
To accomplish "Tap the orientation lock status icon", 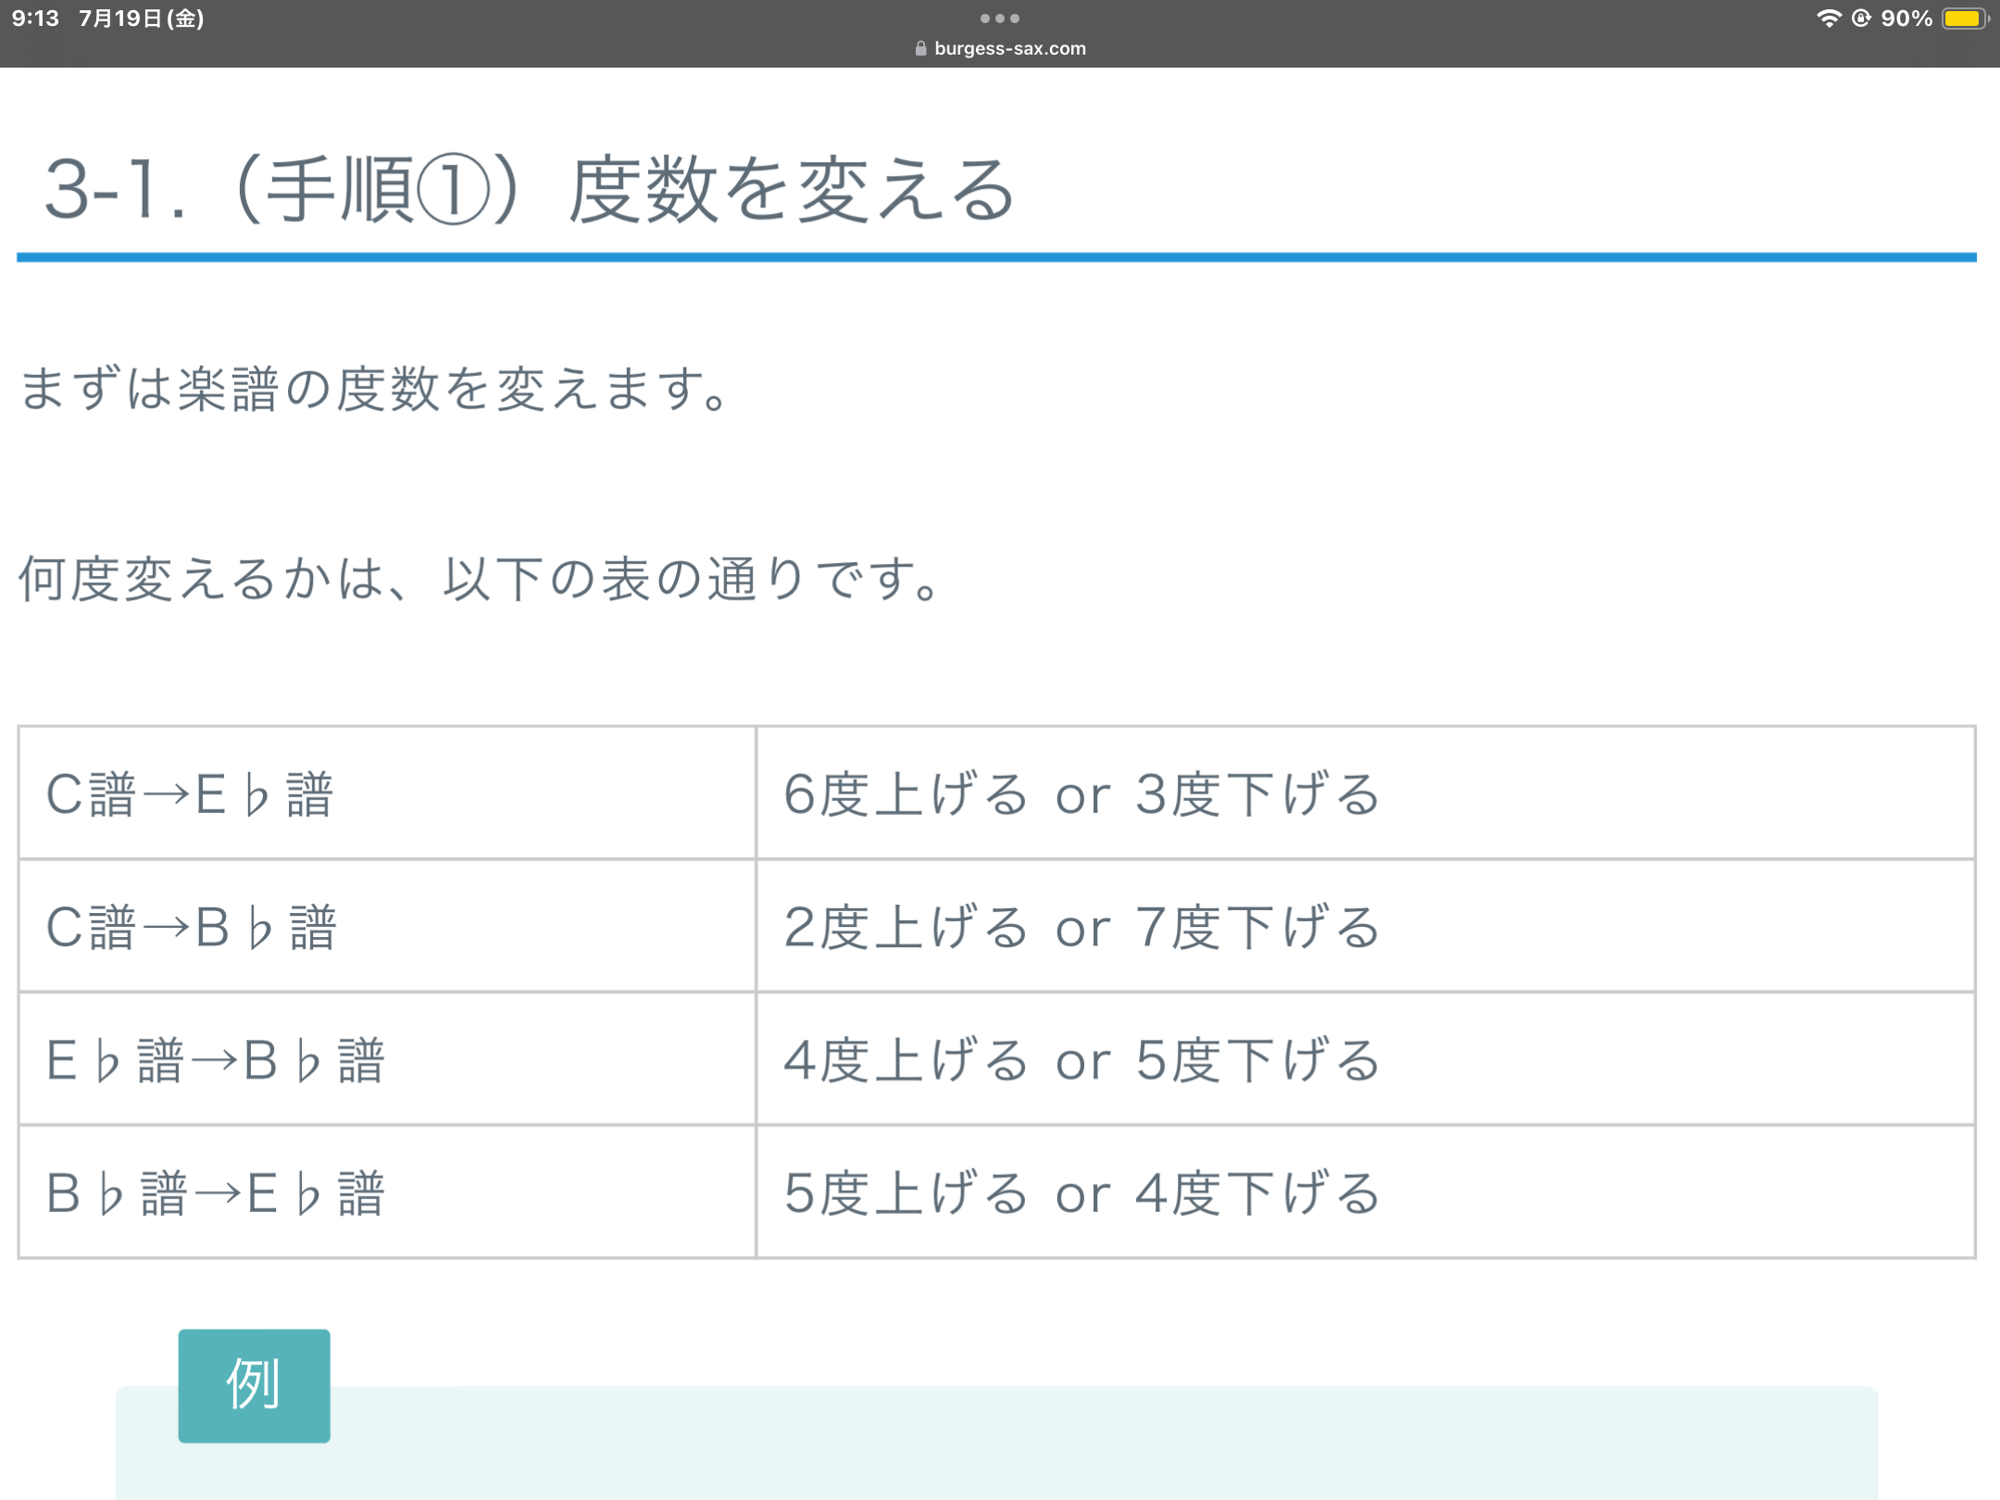I will coord(1861,19).
